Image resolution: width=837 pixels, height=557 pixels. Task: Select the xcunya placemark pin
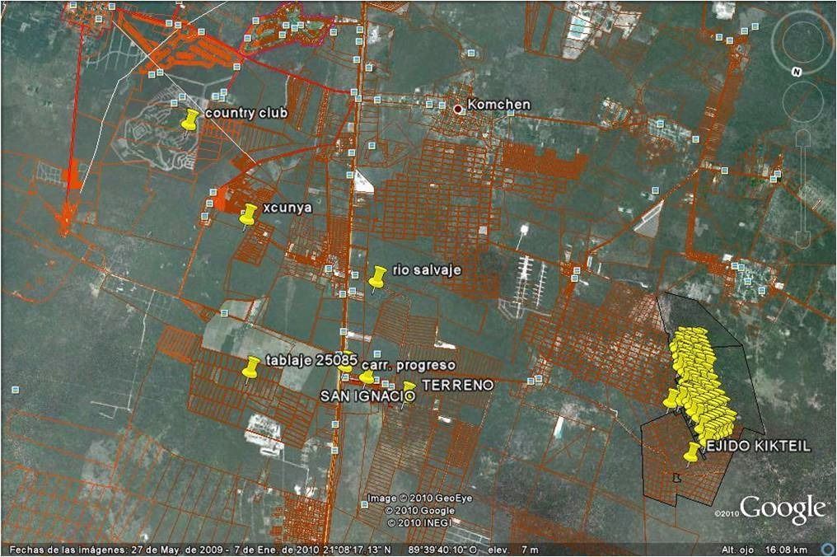(x=247, y=215)
